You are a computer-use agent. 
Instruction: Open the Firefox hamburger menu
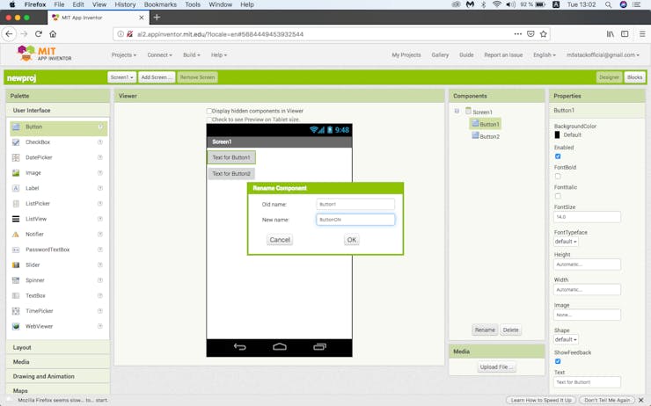coord(642,34)
